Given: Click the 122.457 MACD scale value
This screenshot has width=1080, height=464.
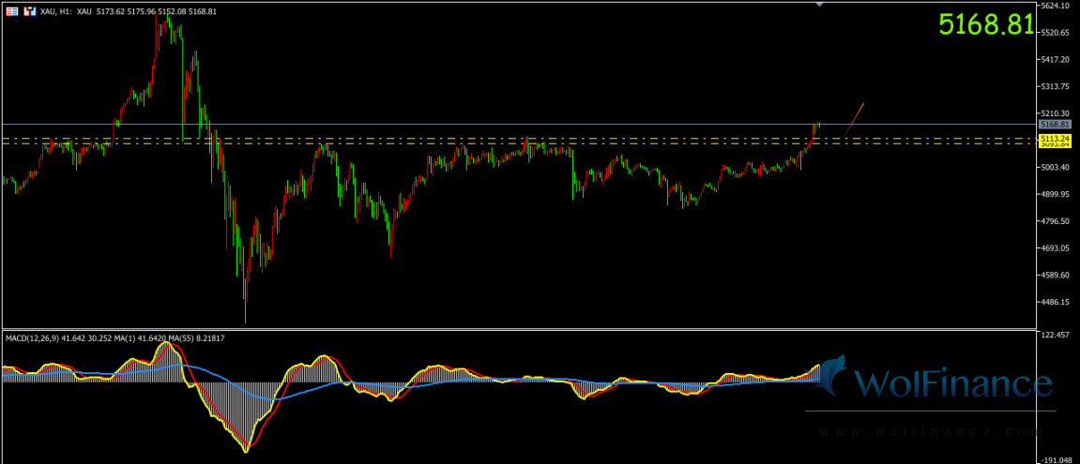Looking at the screenshot, I should [x=1057, y=334].
